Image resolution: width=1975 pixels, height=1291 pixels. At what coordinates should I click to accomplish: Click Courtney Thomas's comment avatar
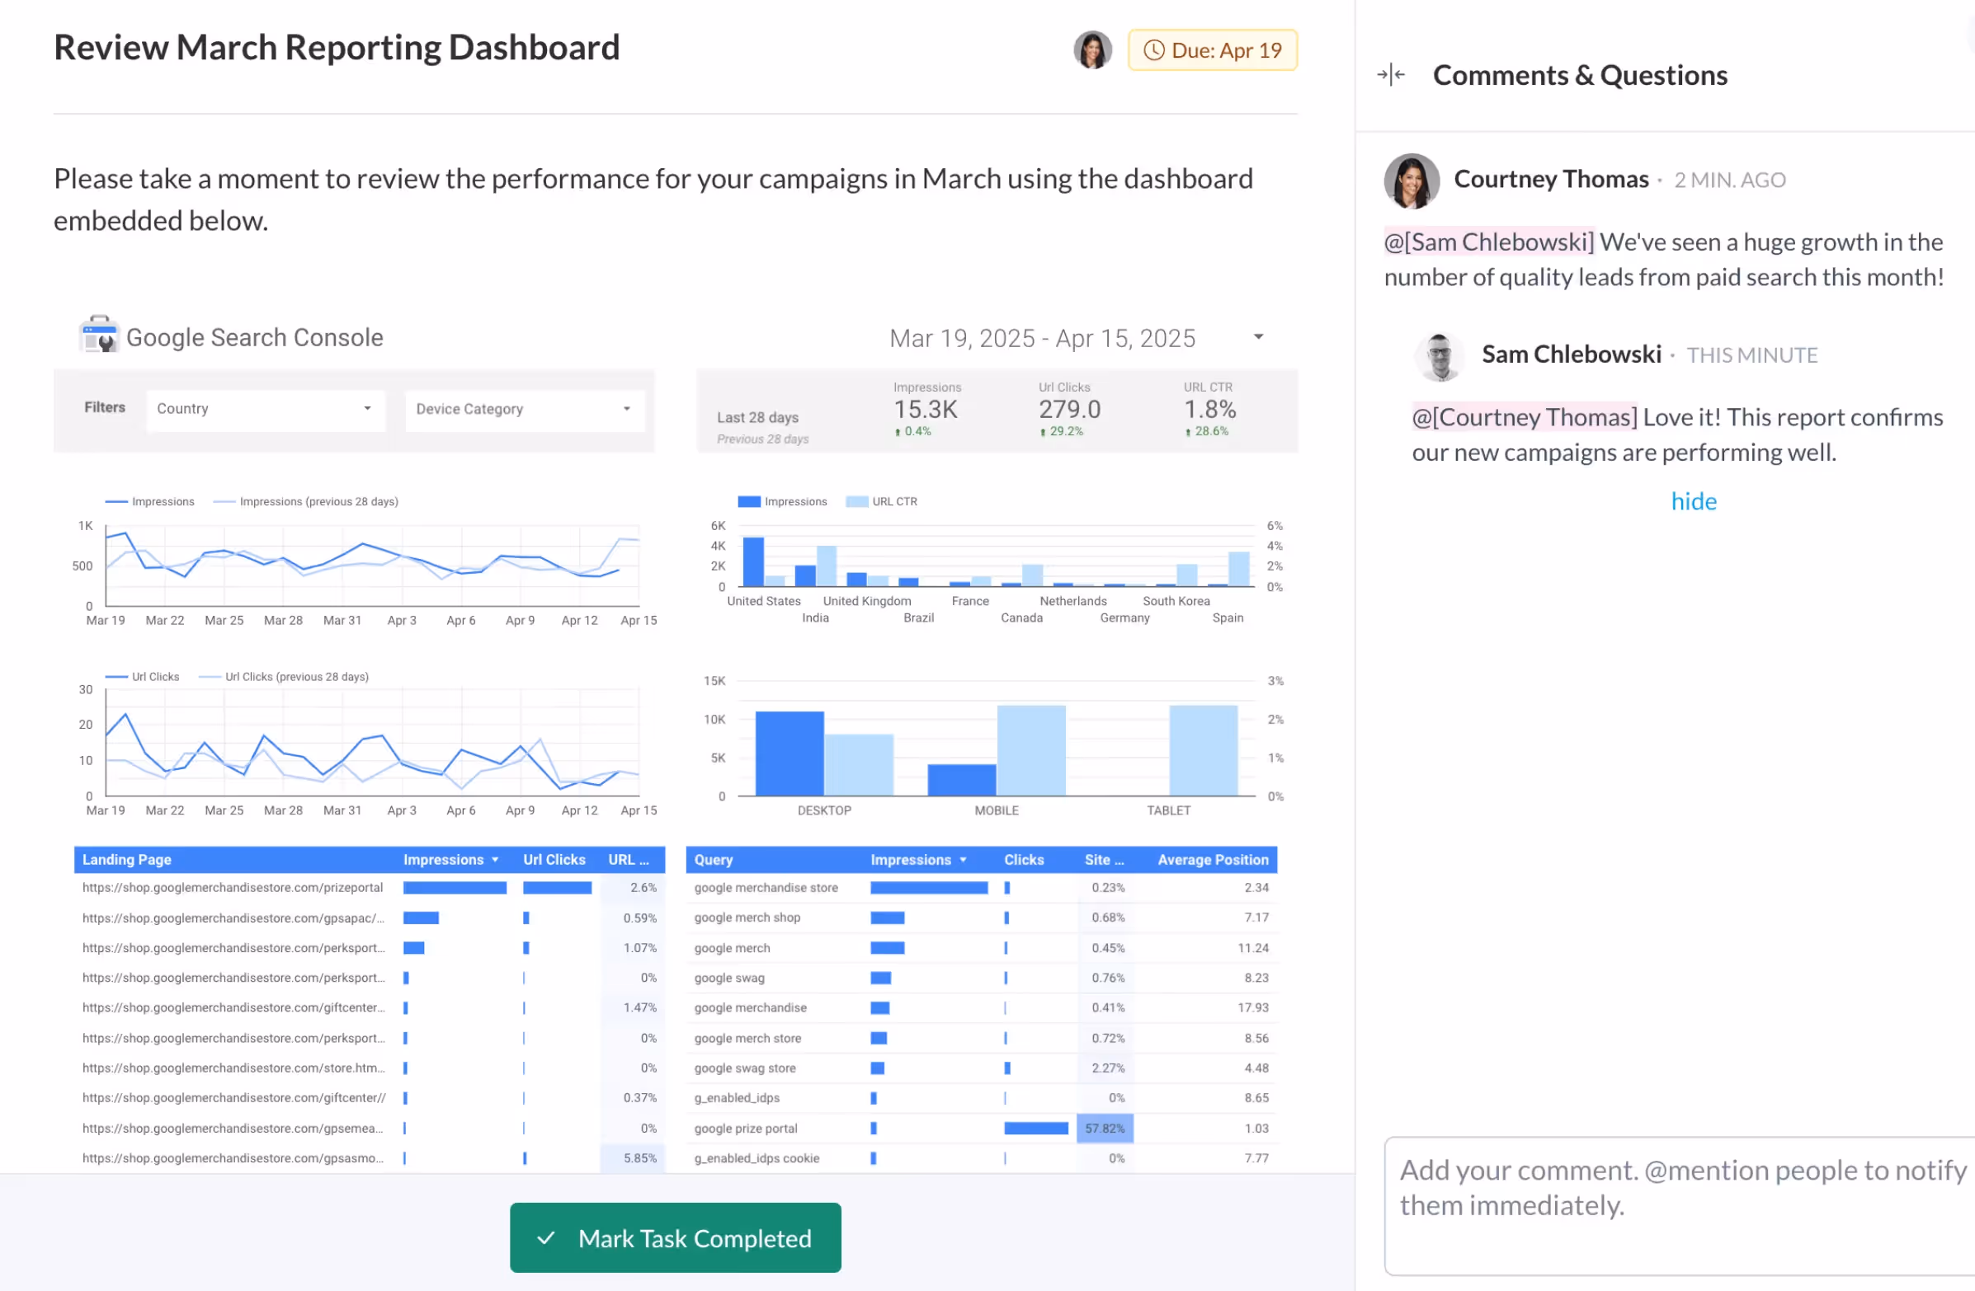pos(1411,181)
